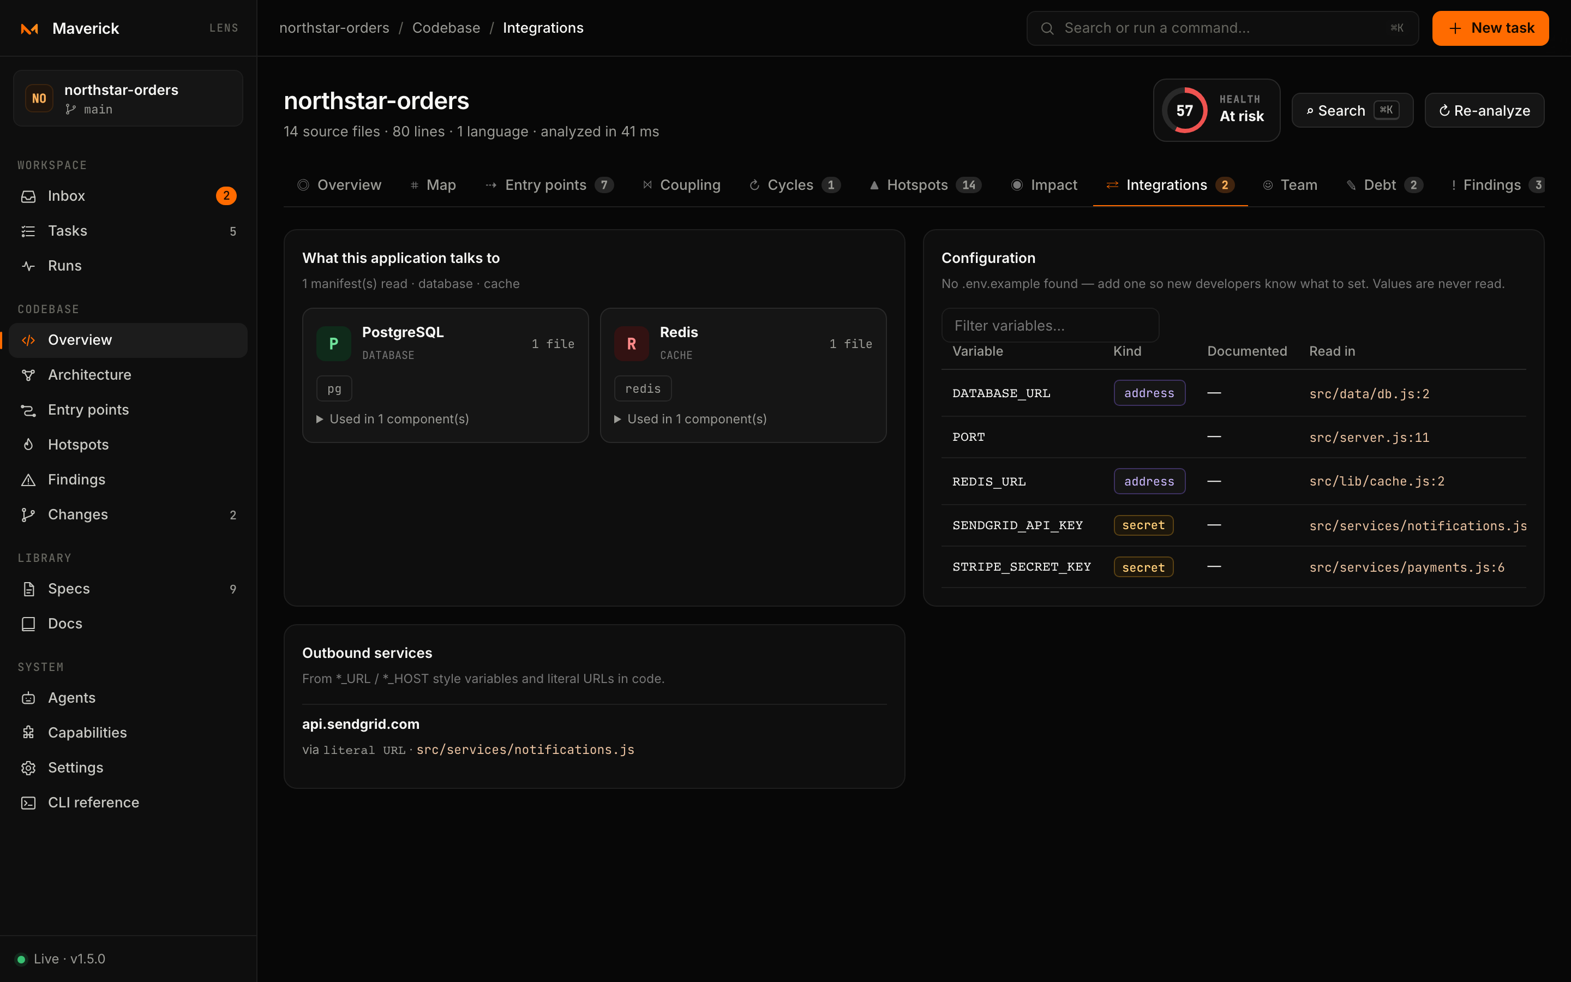Open the Team tab

(x=1290, y=185)
